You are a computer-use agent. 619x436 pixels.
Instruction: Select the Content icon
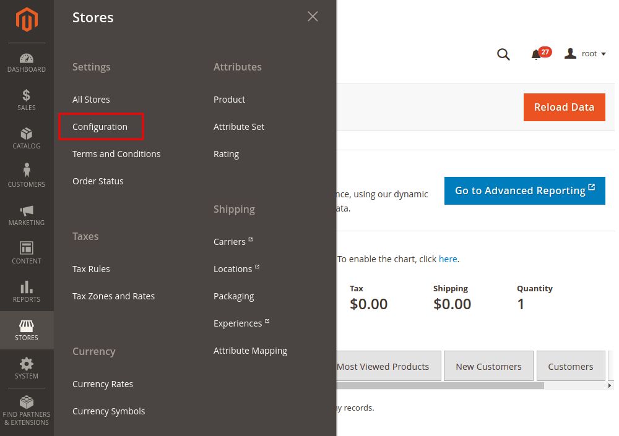pos(26,254)
